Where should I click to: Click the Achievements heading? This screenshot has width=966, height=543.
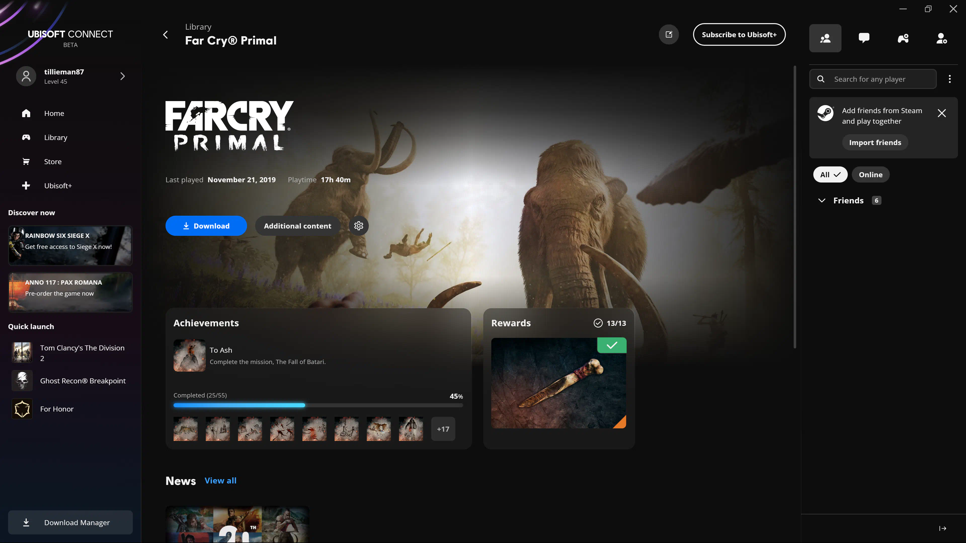206,323
